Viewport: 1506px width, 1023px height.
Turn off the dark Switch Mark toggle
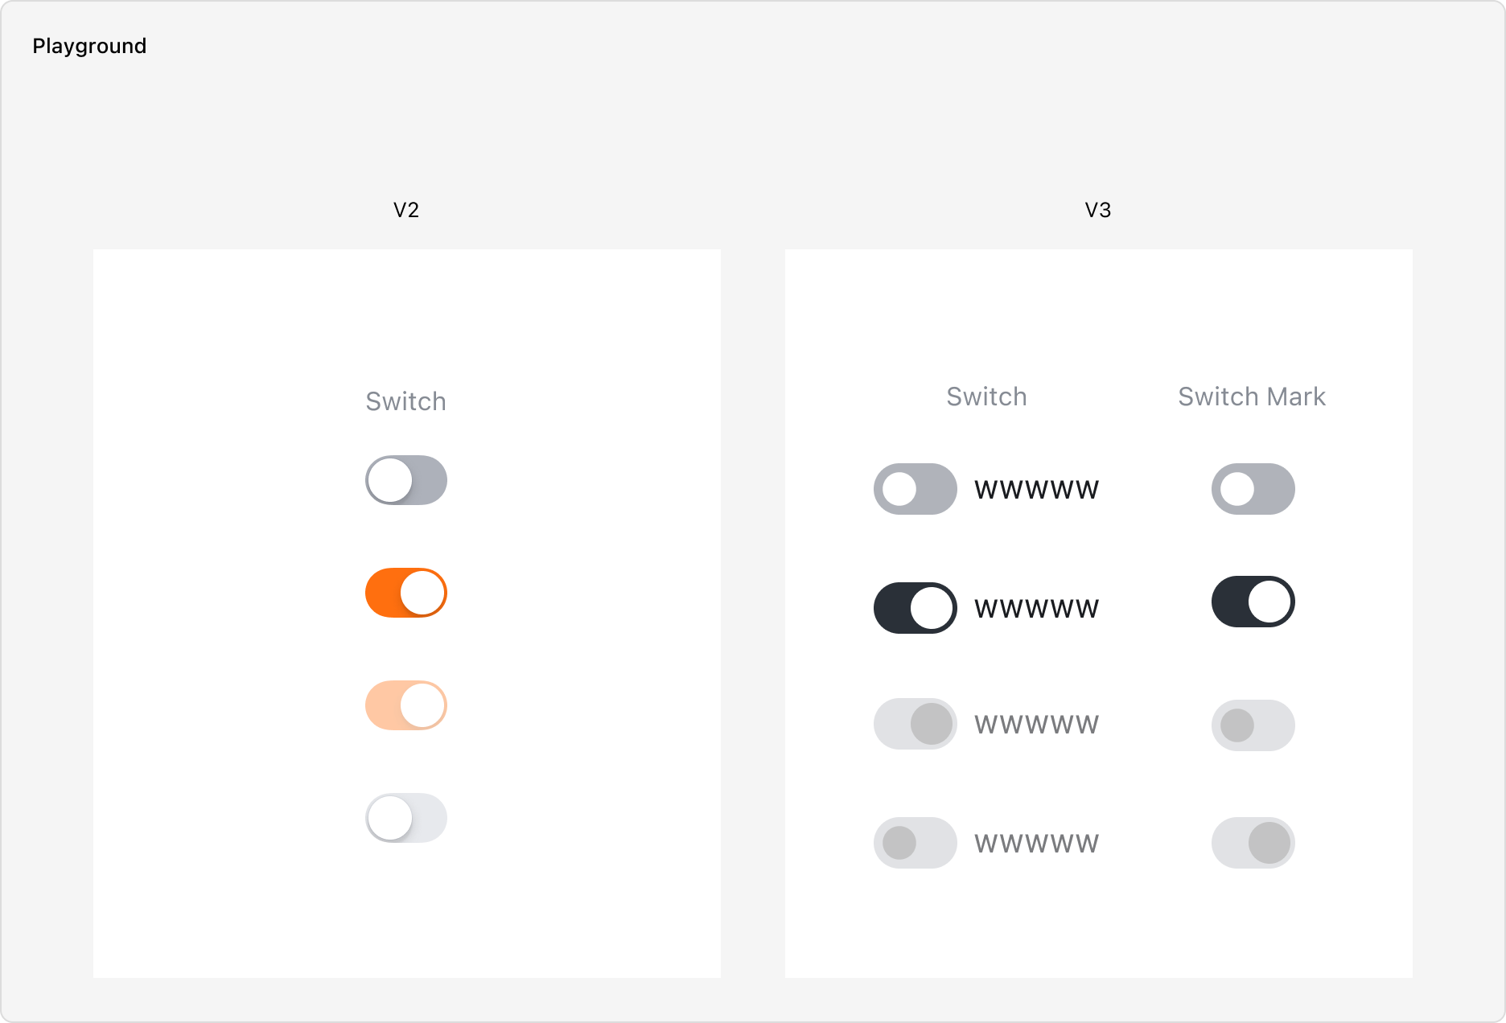tap(1253, 602)
